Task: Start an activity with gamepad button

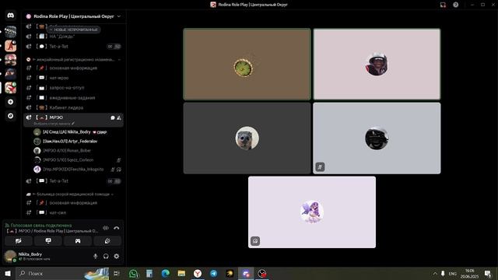Action: [78, 241]
